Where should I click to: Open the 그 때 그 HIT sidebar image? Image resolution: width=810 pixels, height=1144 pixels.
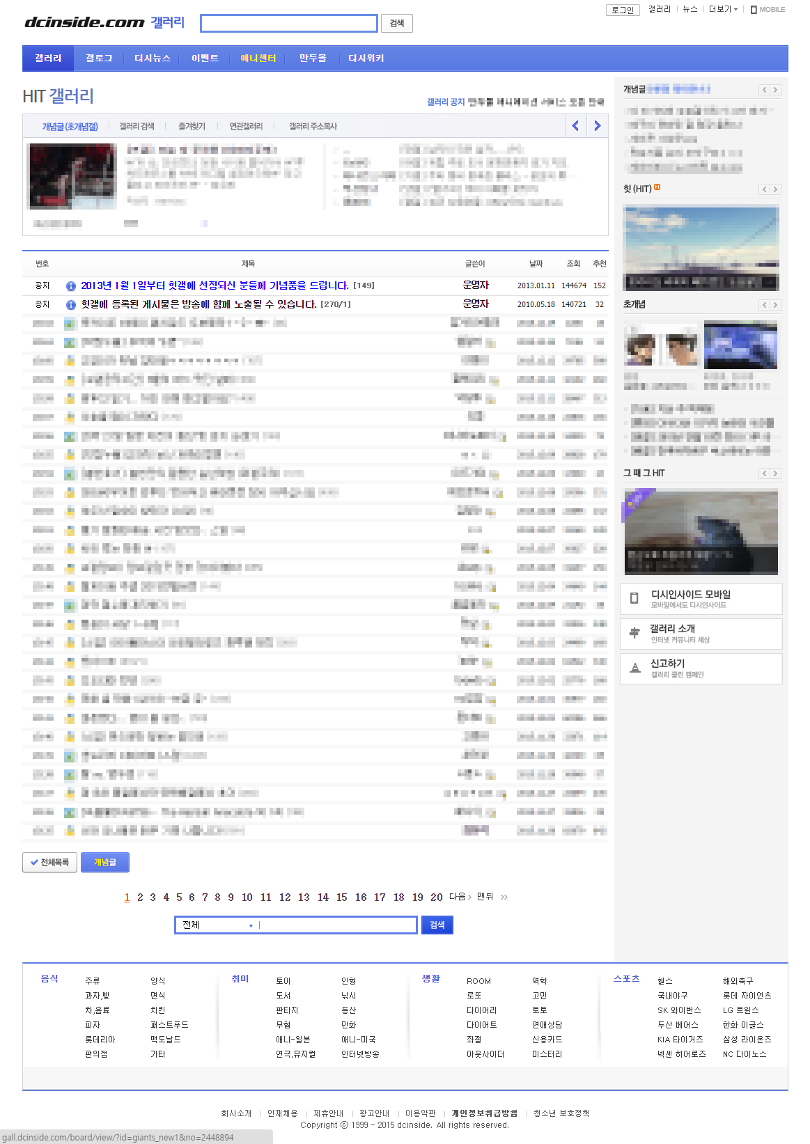click(x=701, y=532)
